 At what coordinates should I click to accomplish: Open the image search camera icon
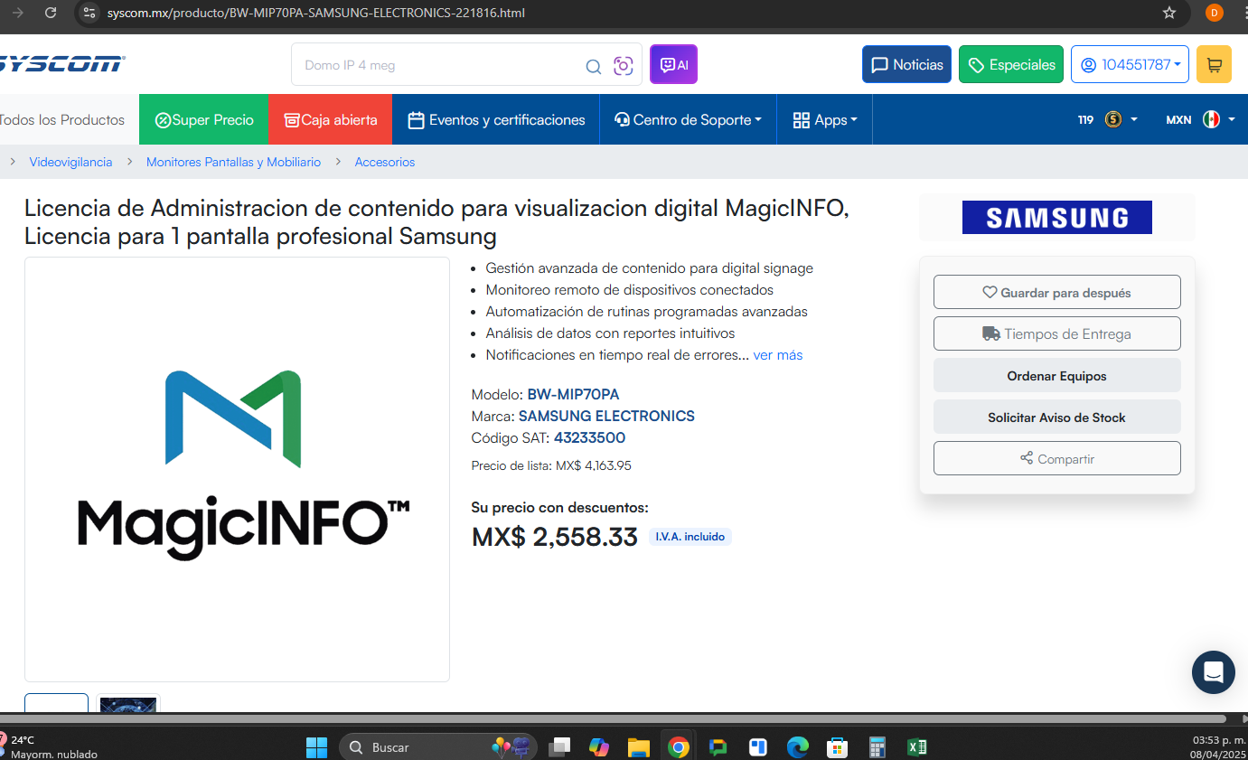pos(623,66)
